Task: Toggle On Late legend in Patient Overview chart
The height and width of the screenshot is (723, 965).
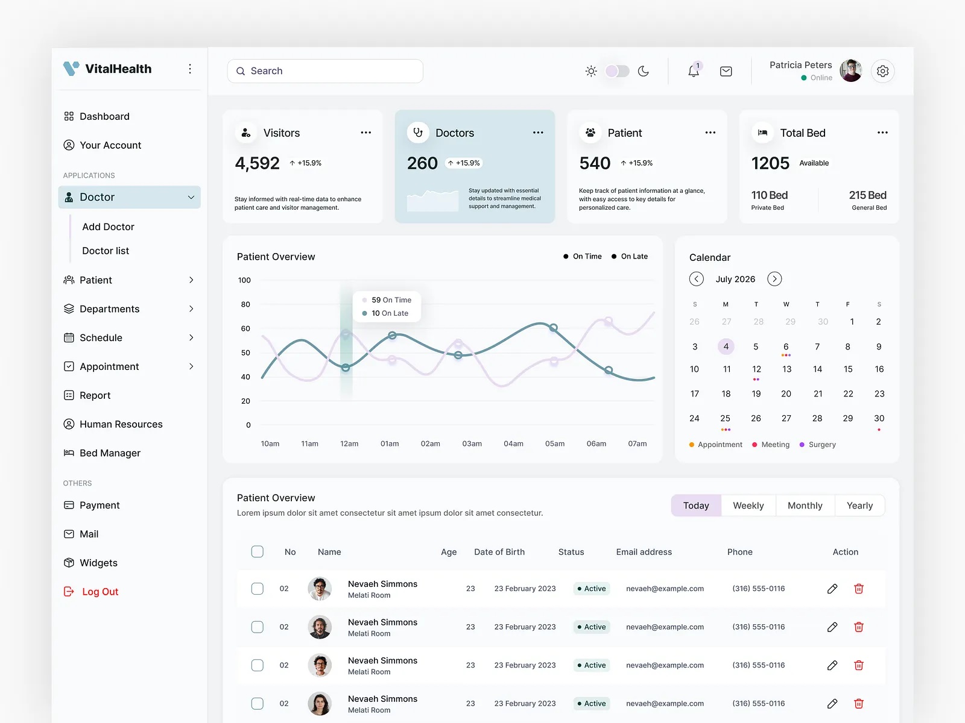Action: coord(630,256)
